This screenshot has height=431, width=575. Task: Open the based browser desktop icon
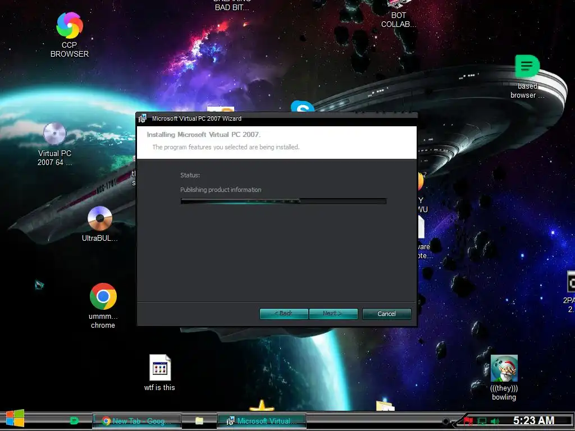527,76
